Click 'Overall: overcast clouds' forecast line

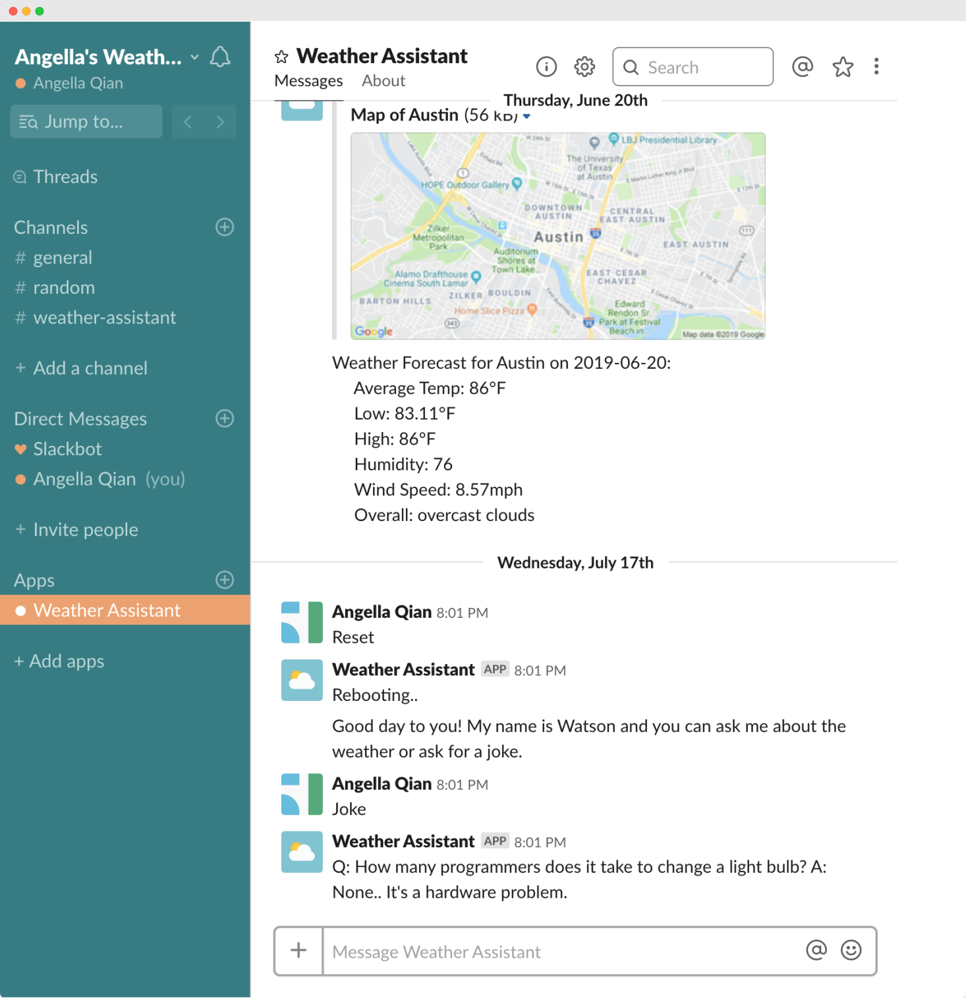(x=444, y=515)
